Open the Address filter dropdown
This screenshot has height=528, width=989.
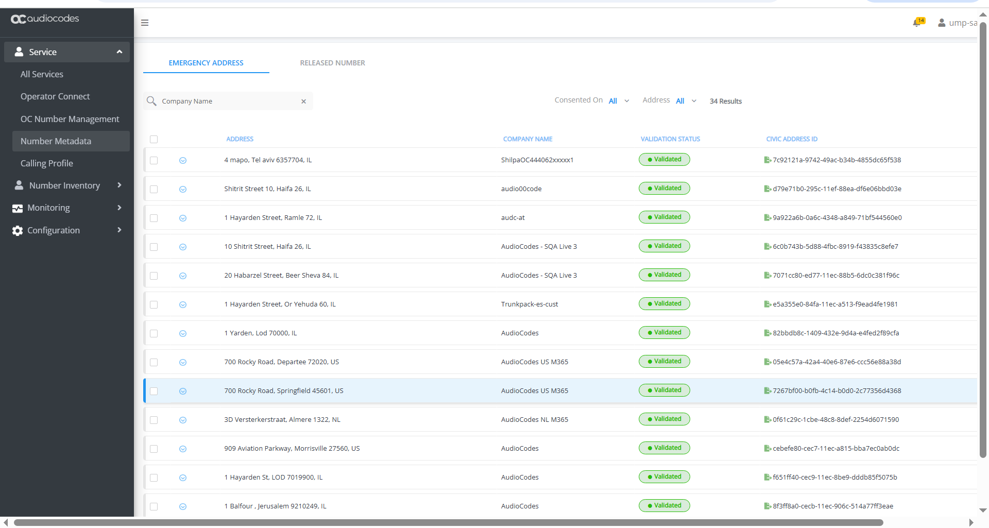686,101
